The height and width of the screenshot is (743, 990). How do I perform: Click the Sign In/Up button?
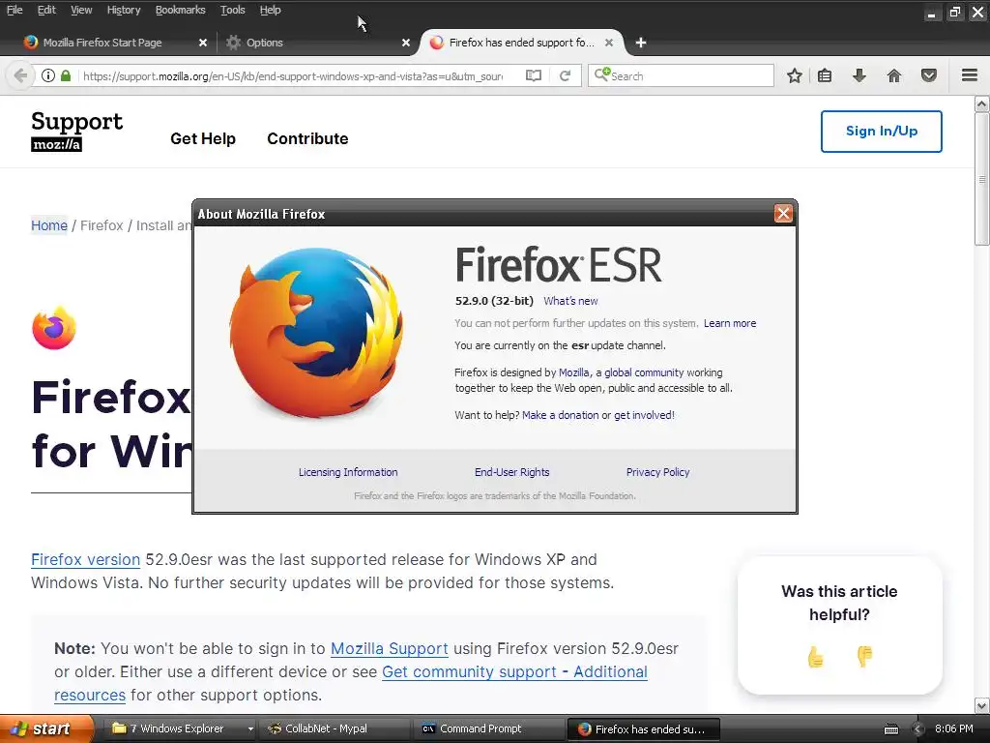tap(882, 132)
